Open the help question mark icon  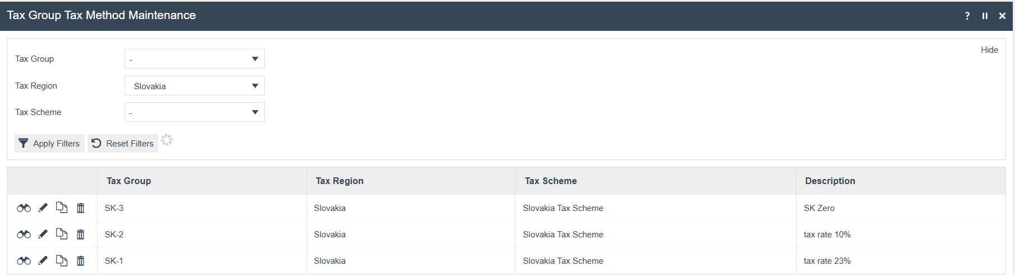967,16
